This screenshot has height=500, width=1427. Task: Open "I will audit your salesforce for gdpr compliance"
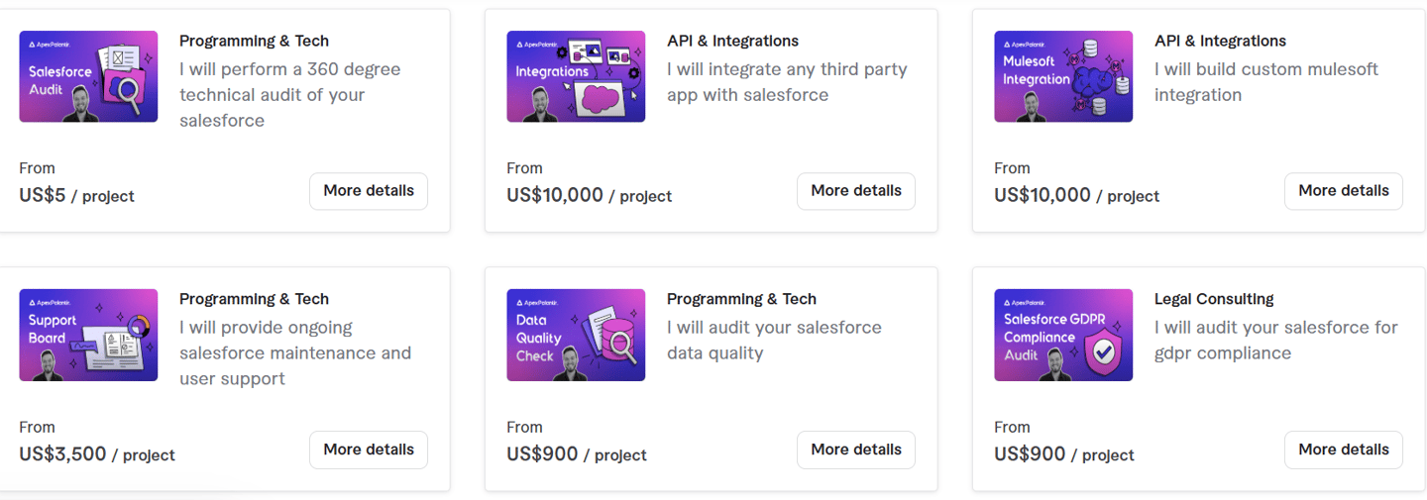pos(1275,341)
